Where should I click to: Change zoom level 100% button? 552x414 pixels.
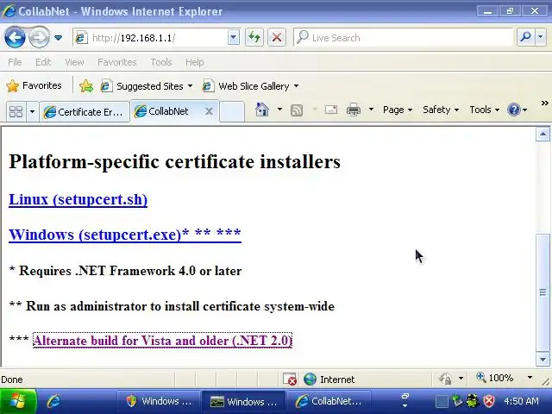(x=495, y=378)
